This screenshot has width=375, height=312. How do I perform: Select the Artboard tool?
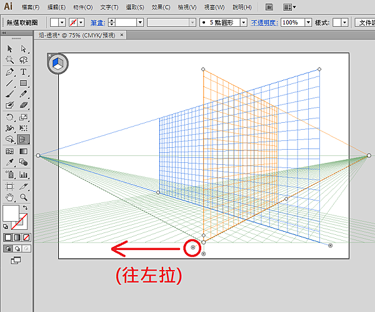pyautogui.click(x=9, y=186)
